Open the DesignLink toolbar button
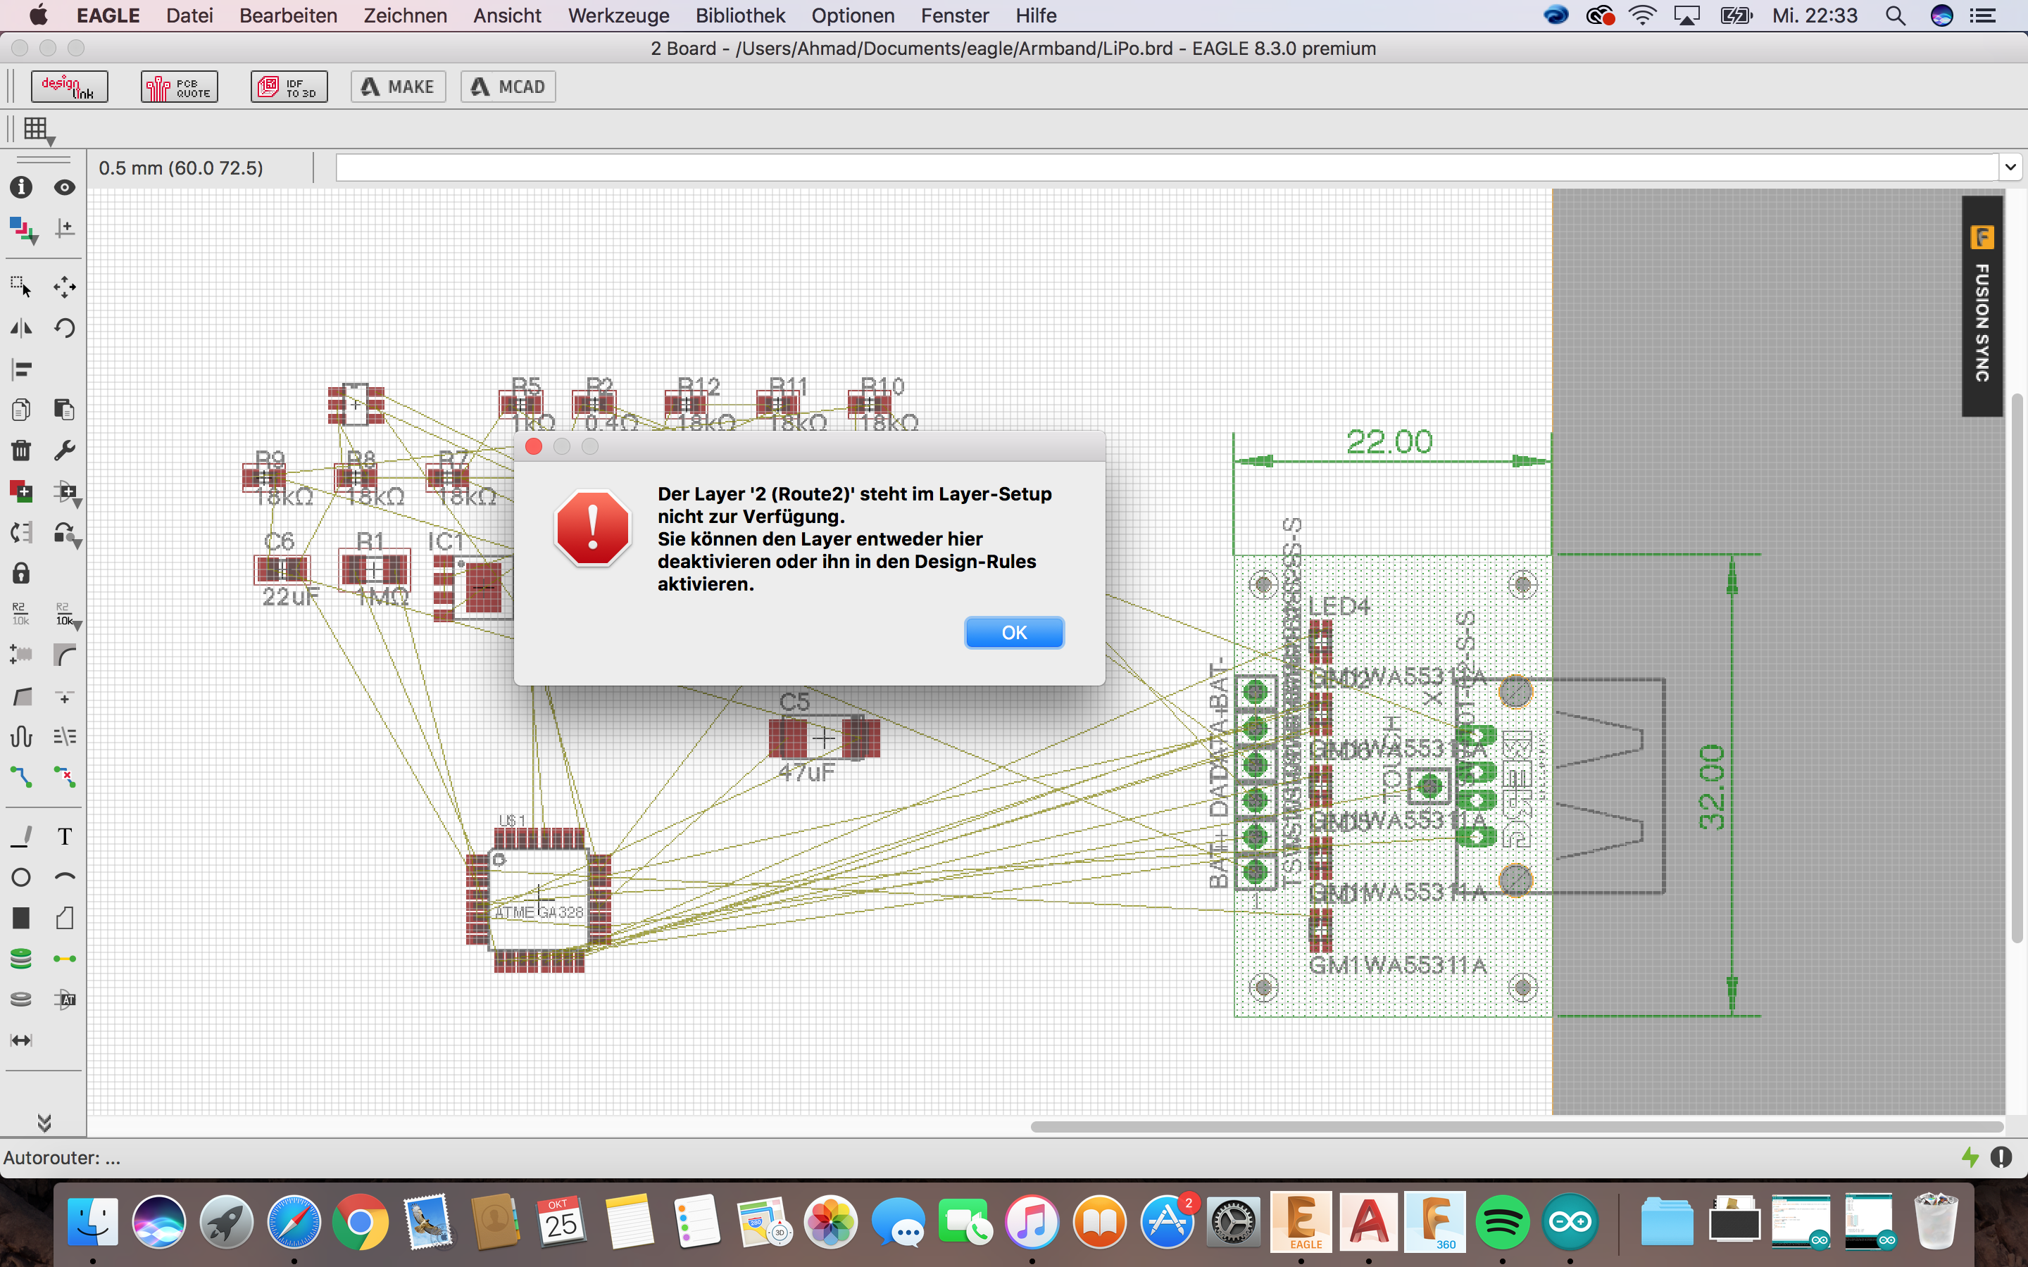2028x1267 pixels. click(70, 87)
